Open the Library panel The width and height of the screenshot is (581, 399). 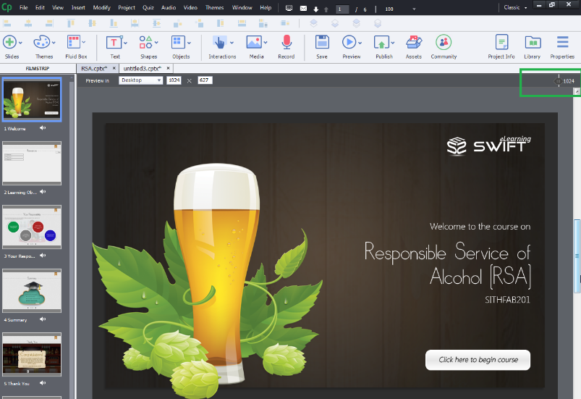[533, 42]
